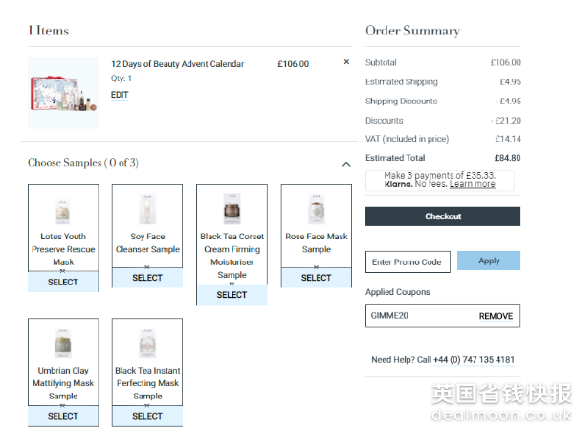The width and height of the screenshot is (574, 431).
Task: Open 12 Days of Beauty Advent Calendar title
Action: (177, 64)
